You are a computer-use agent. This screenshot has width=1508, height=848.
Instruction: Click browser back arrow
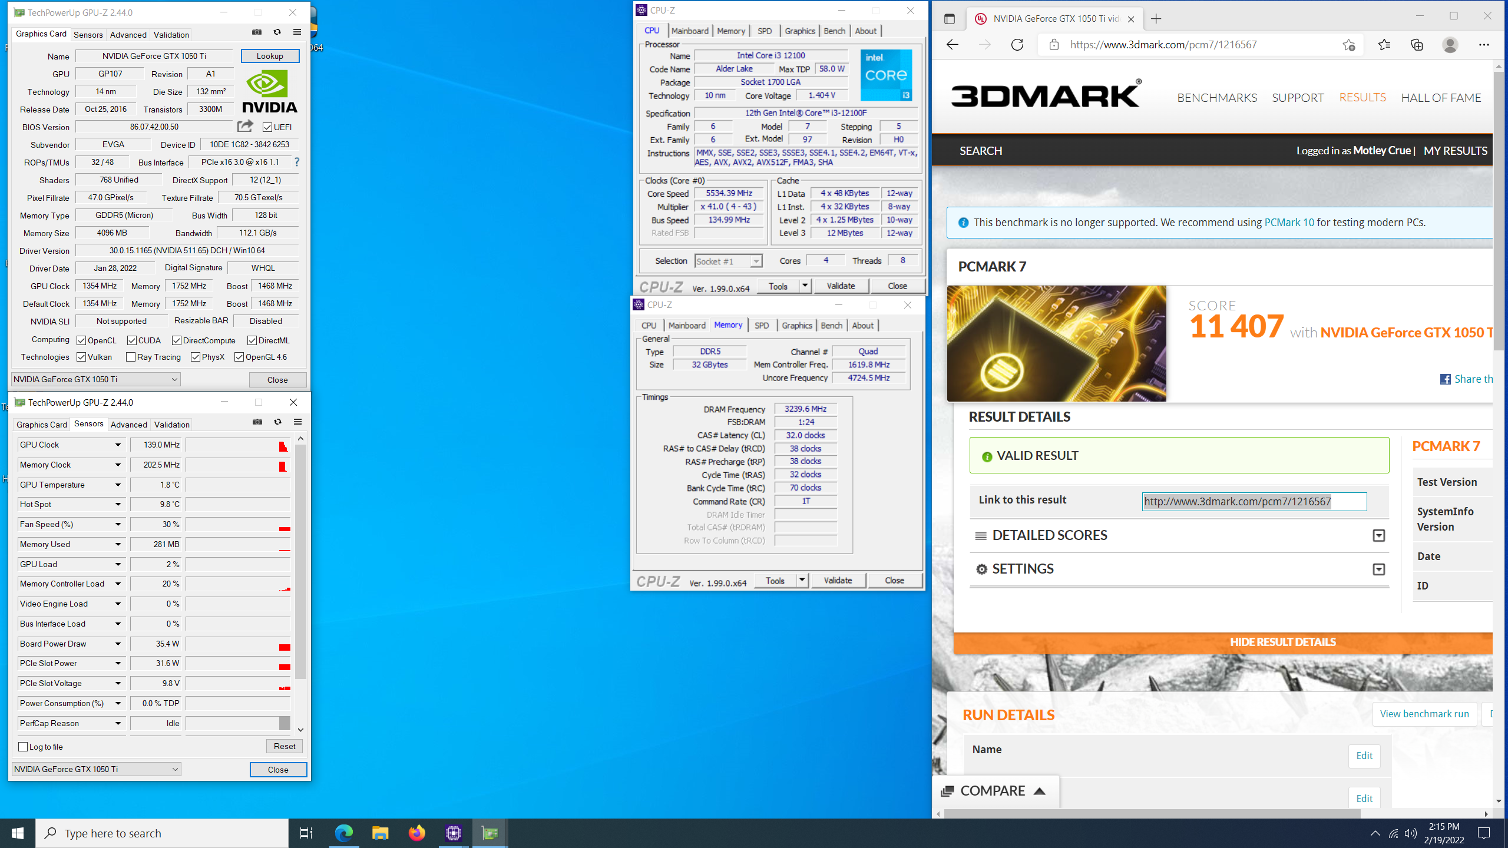[x=953, y=45]
